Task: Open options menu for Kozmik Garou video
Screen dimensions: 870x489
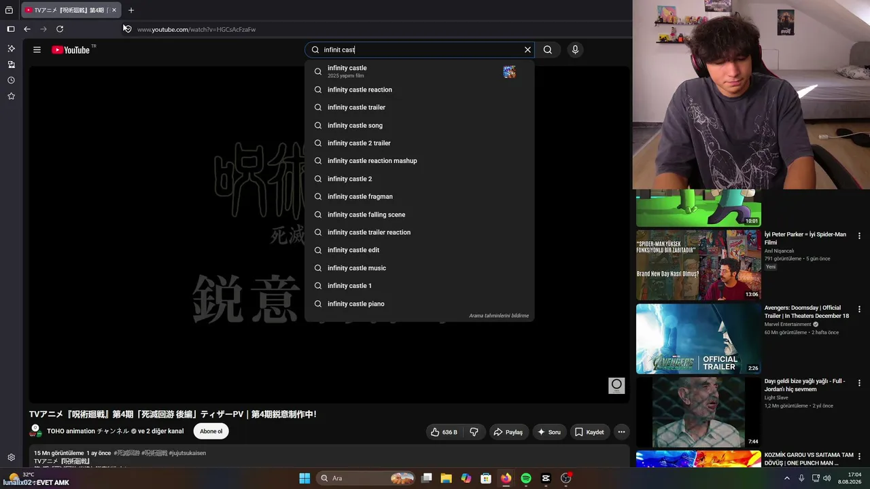Action: point(859,456)
